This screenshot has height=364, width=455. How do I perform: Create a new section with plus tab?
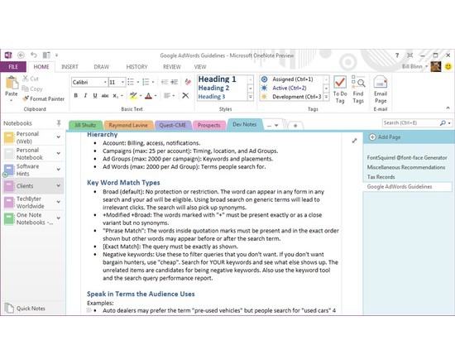(295, 126)
